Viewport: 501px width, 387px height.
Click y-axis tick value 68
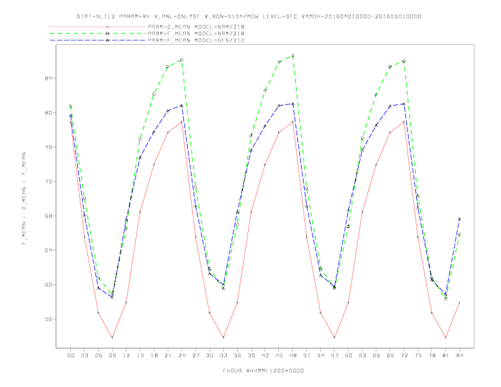pyautogui.click(x=48, y=216)
